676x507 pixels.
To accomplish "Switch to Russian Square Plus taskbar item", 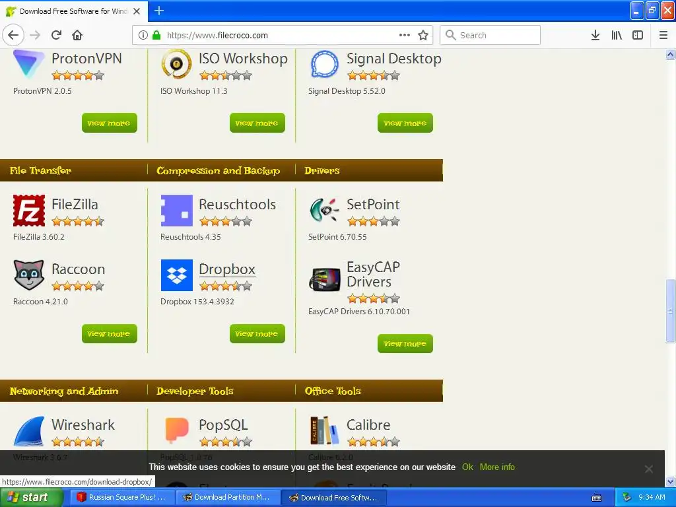I will [x=122, y=497].
